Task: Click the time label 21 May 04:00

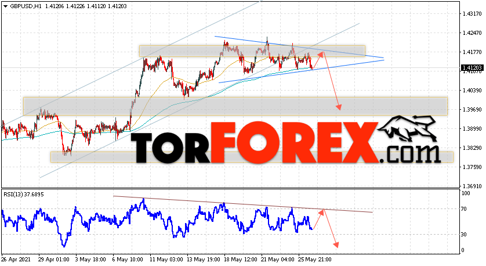Action: tap(277, 259)
